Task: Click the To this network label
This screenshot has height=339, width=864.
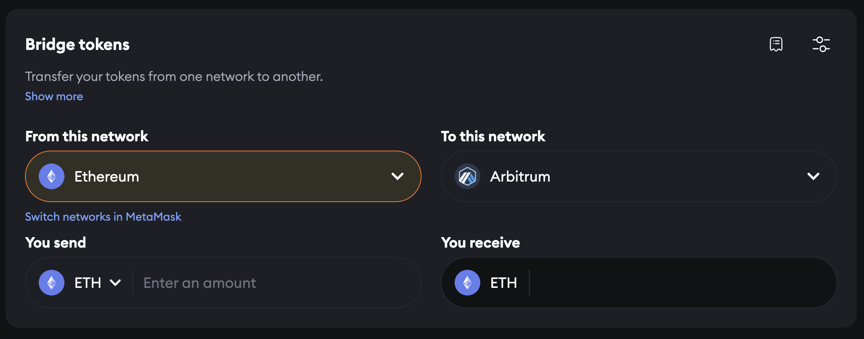Action: [x=493, y=136]
